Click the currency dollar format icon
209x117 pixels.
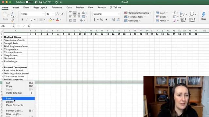pos(94,19)
